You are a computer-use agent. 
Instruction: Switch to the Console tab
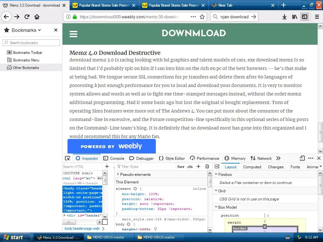point(114,158)
